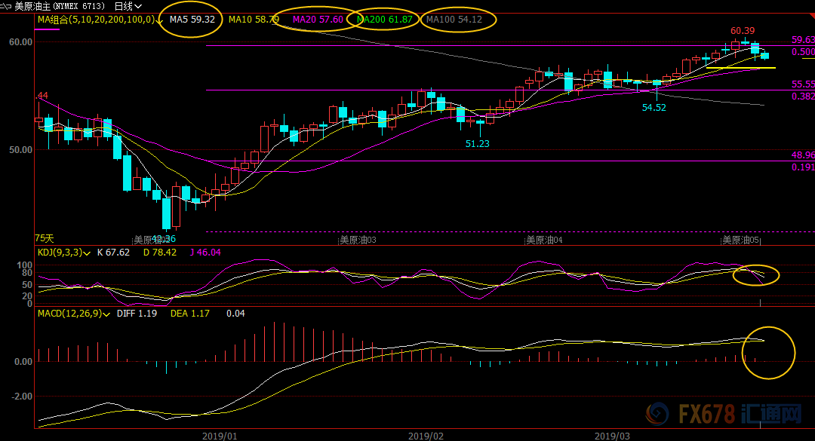
Task: Click the 75天 range label
Action: (45, 237)
